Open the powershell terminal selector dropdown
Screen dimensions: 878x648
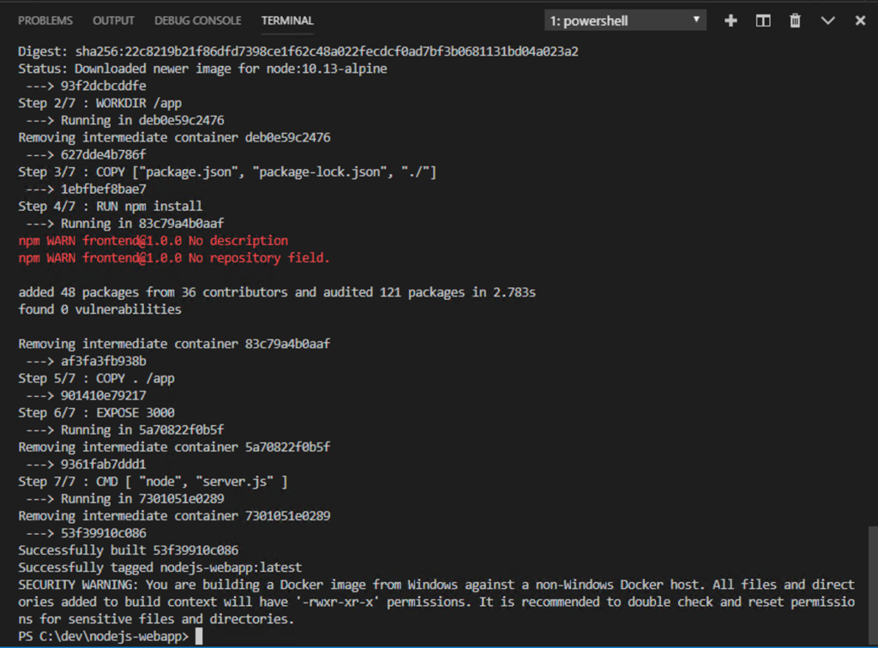click(625, 21)
